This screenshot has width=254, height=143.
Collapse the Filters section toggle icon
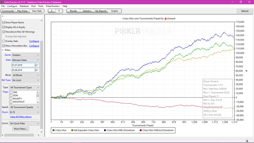click(3, 50)
